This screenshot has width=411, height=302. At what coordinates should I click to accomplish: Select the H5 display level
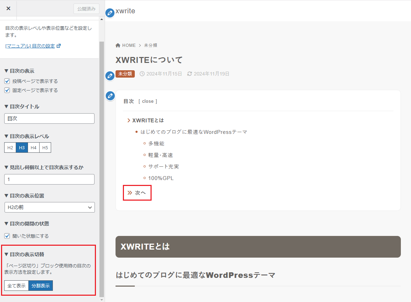(x=45, y=148)
